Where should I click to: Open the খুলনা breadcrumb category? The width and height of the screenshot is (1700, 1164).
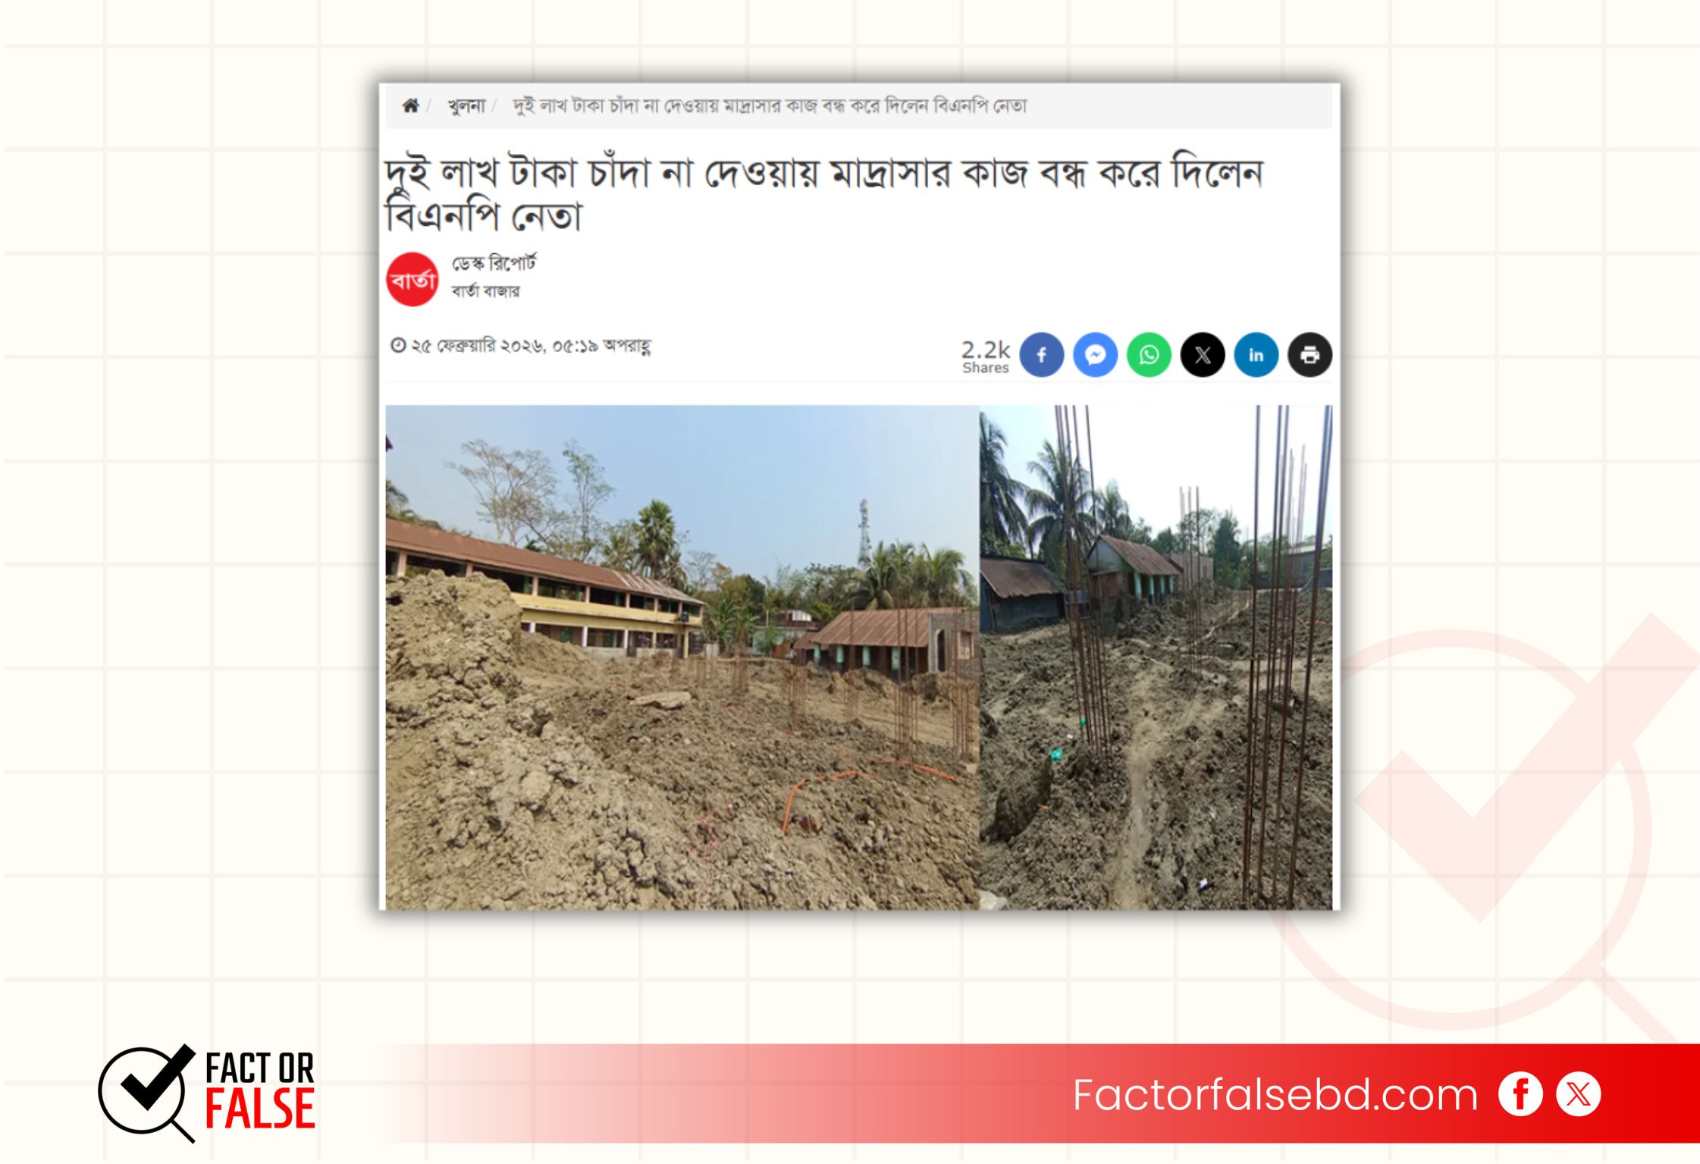(x=466, y=105)
